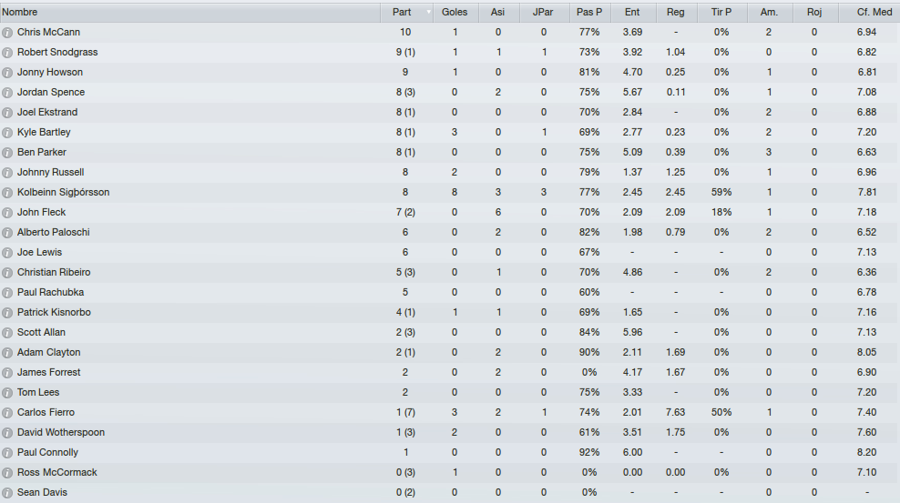Open Jordan Spence player profile link
Screen dimensions: 900x503
[51, 92]
